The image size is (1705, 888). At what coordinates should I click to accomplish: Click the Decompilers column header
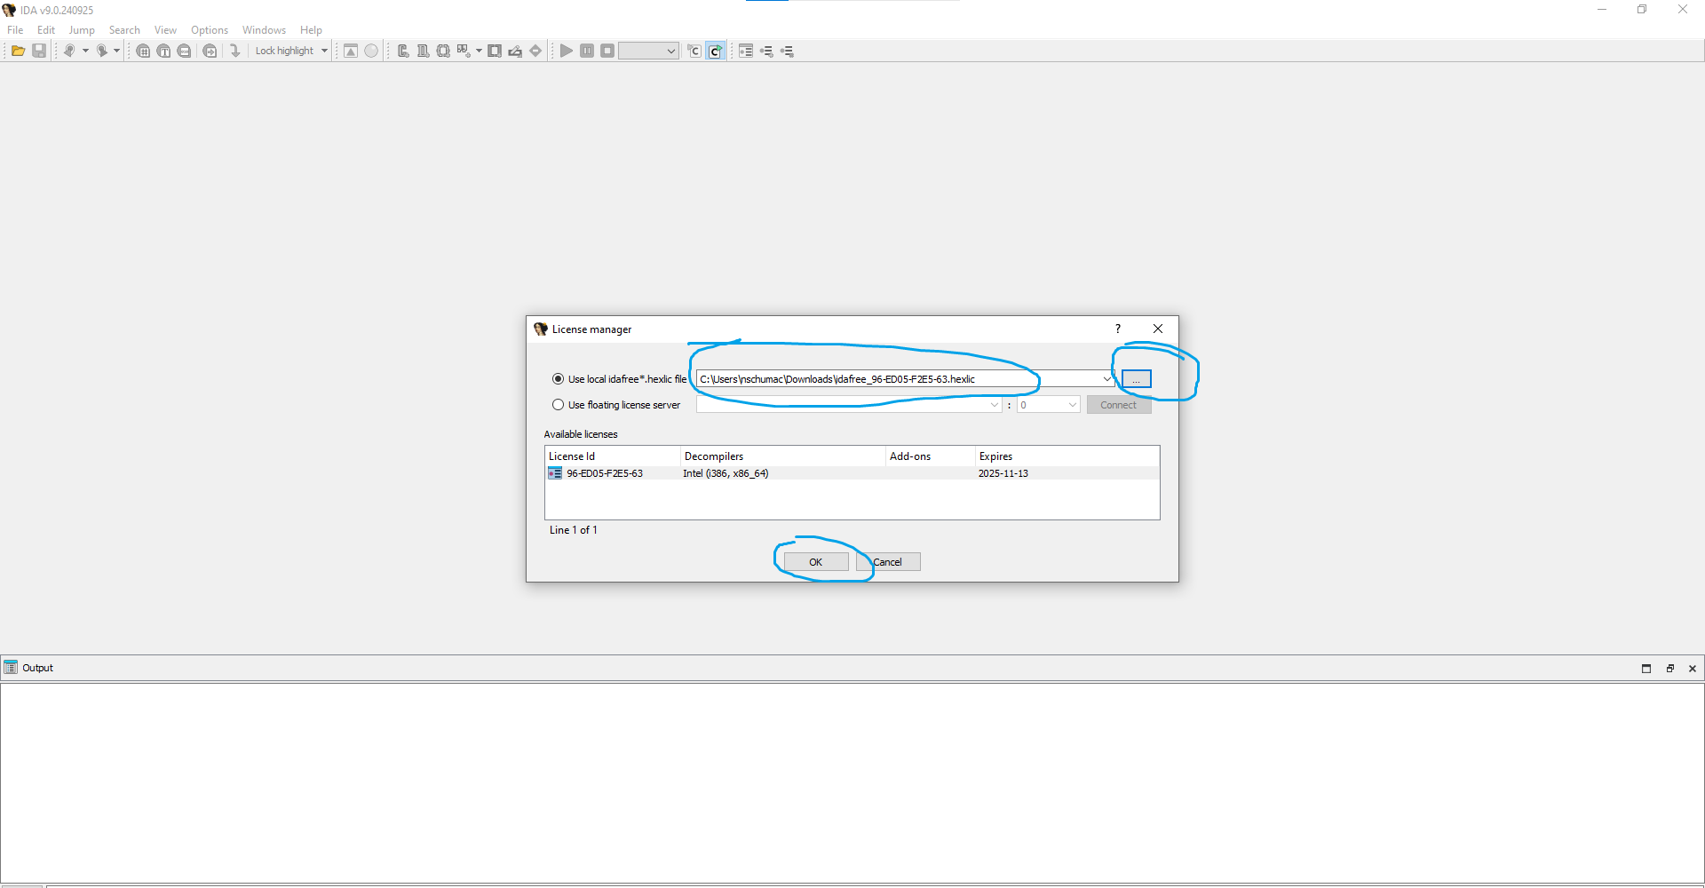pyautogui.click(x=783, y=456)
